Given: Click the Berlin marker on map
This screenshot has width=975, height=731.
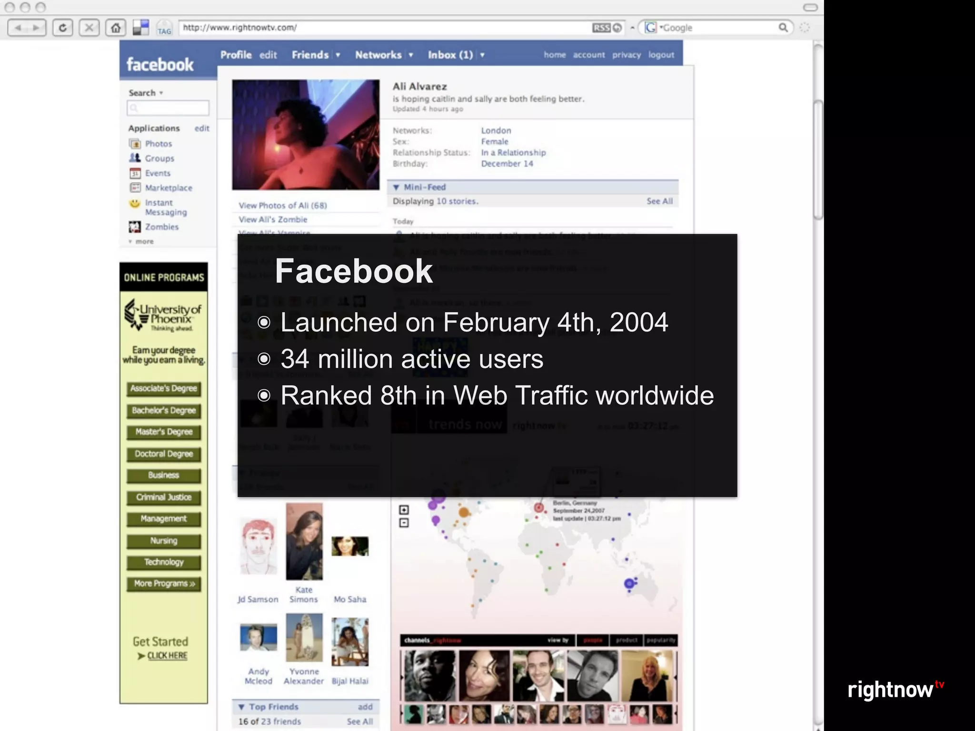Looking at the screenshot, I should 539,508.
